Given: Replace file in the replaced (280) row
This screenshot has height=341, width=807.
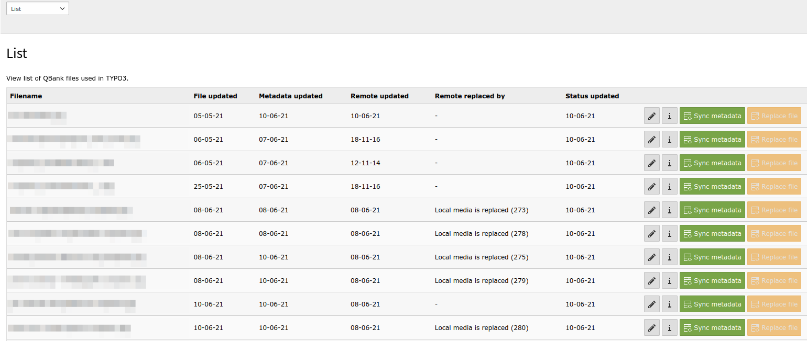Looking at the screenshot, I should [x=774, y=328].
